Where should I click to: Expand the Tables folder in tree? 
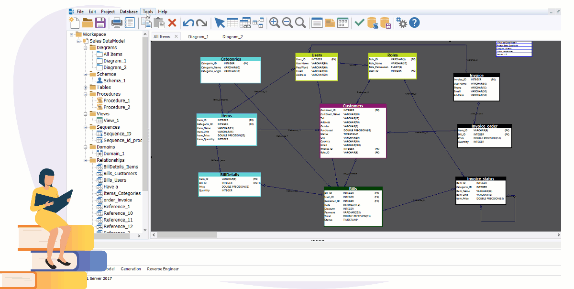(86, 88)
